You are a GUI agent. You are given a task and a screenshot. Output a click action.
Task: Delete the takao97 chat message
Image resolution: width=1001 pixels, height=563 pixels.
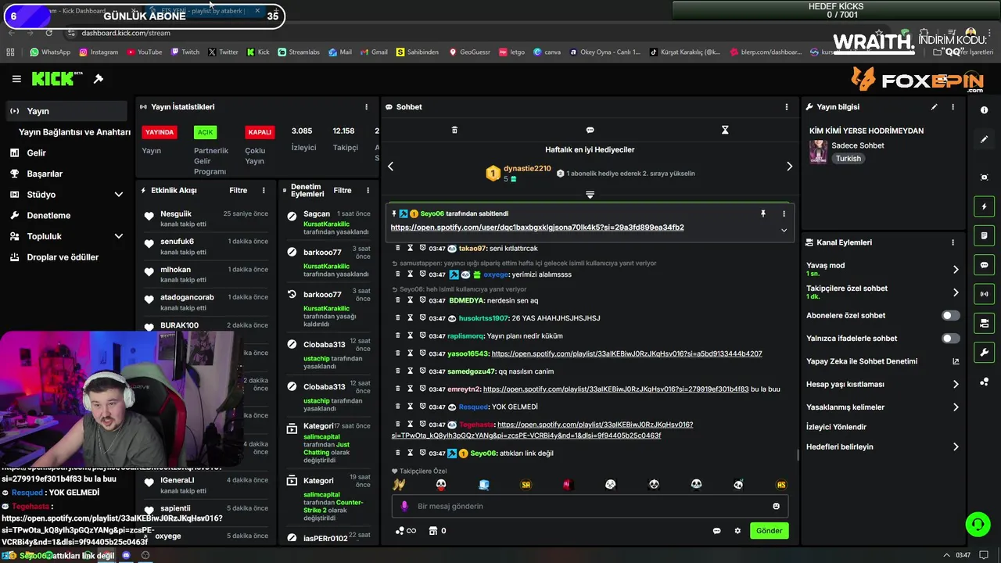pyautogui.click(x=397, y=248)
